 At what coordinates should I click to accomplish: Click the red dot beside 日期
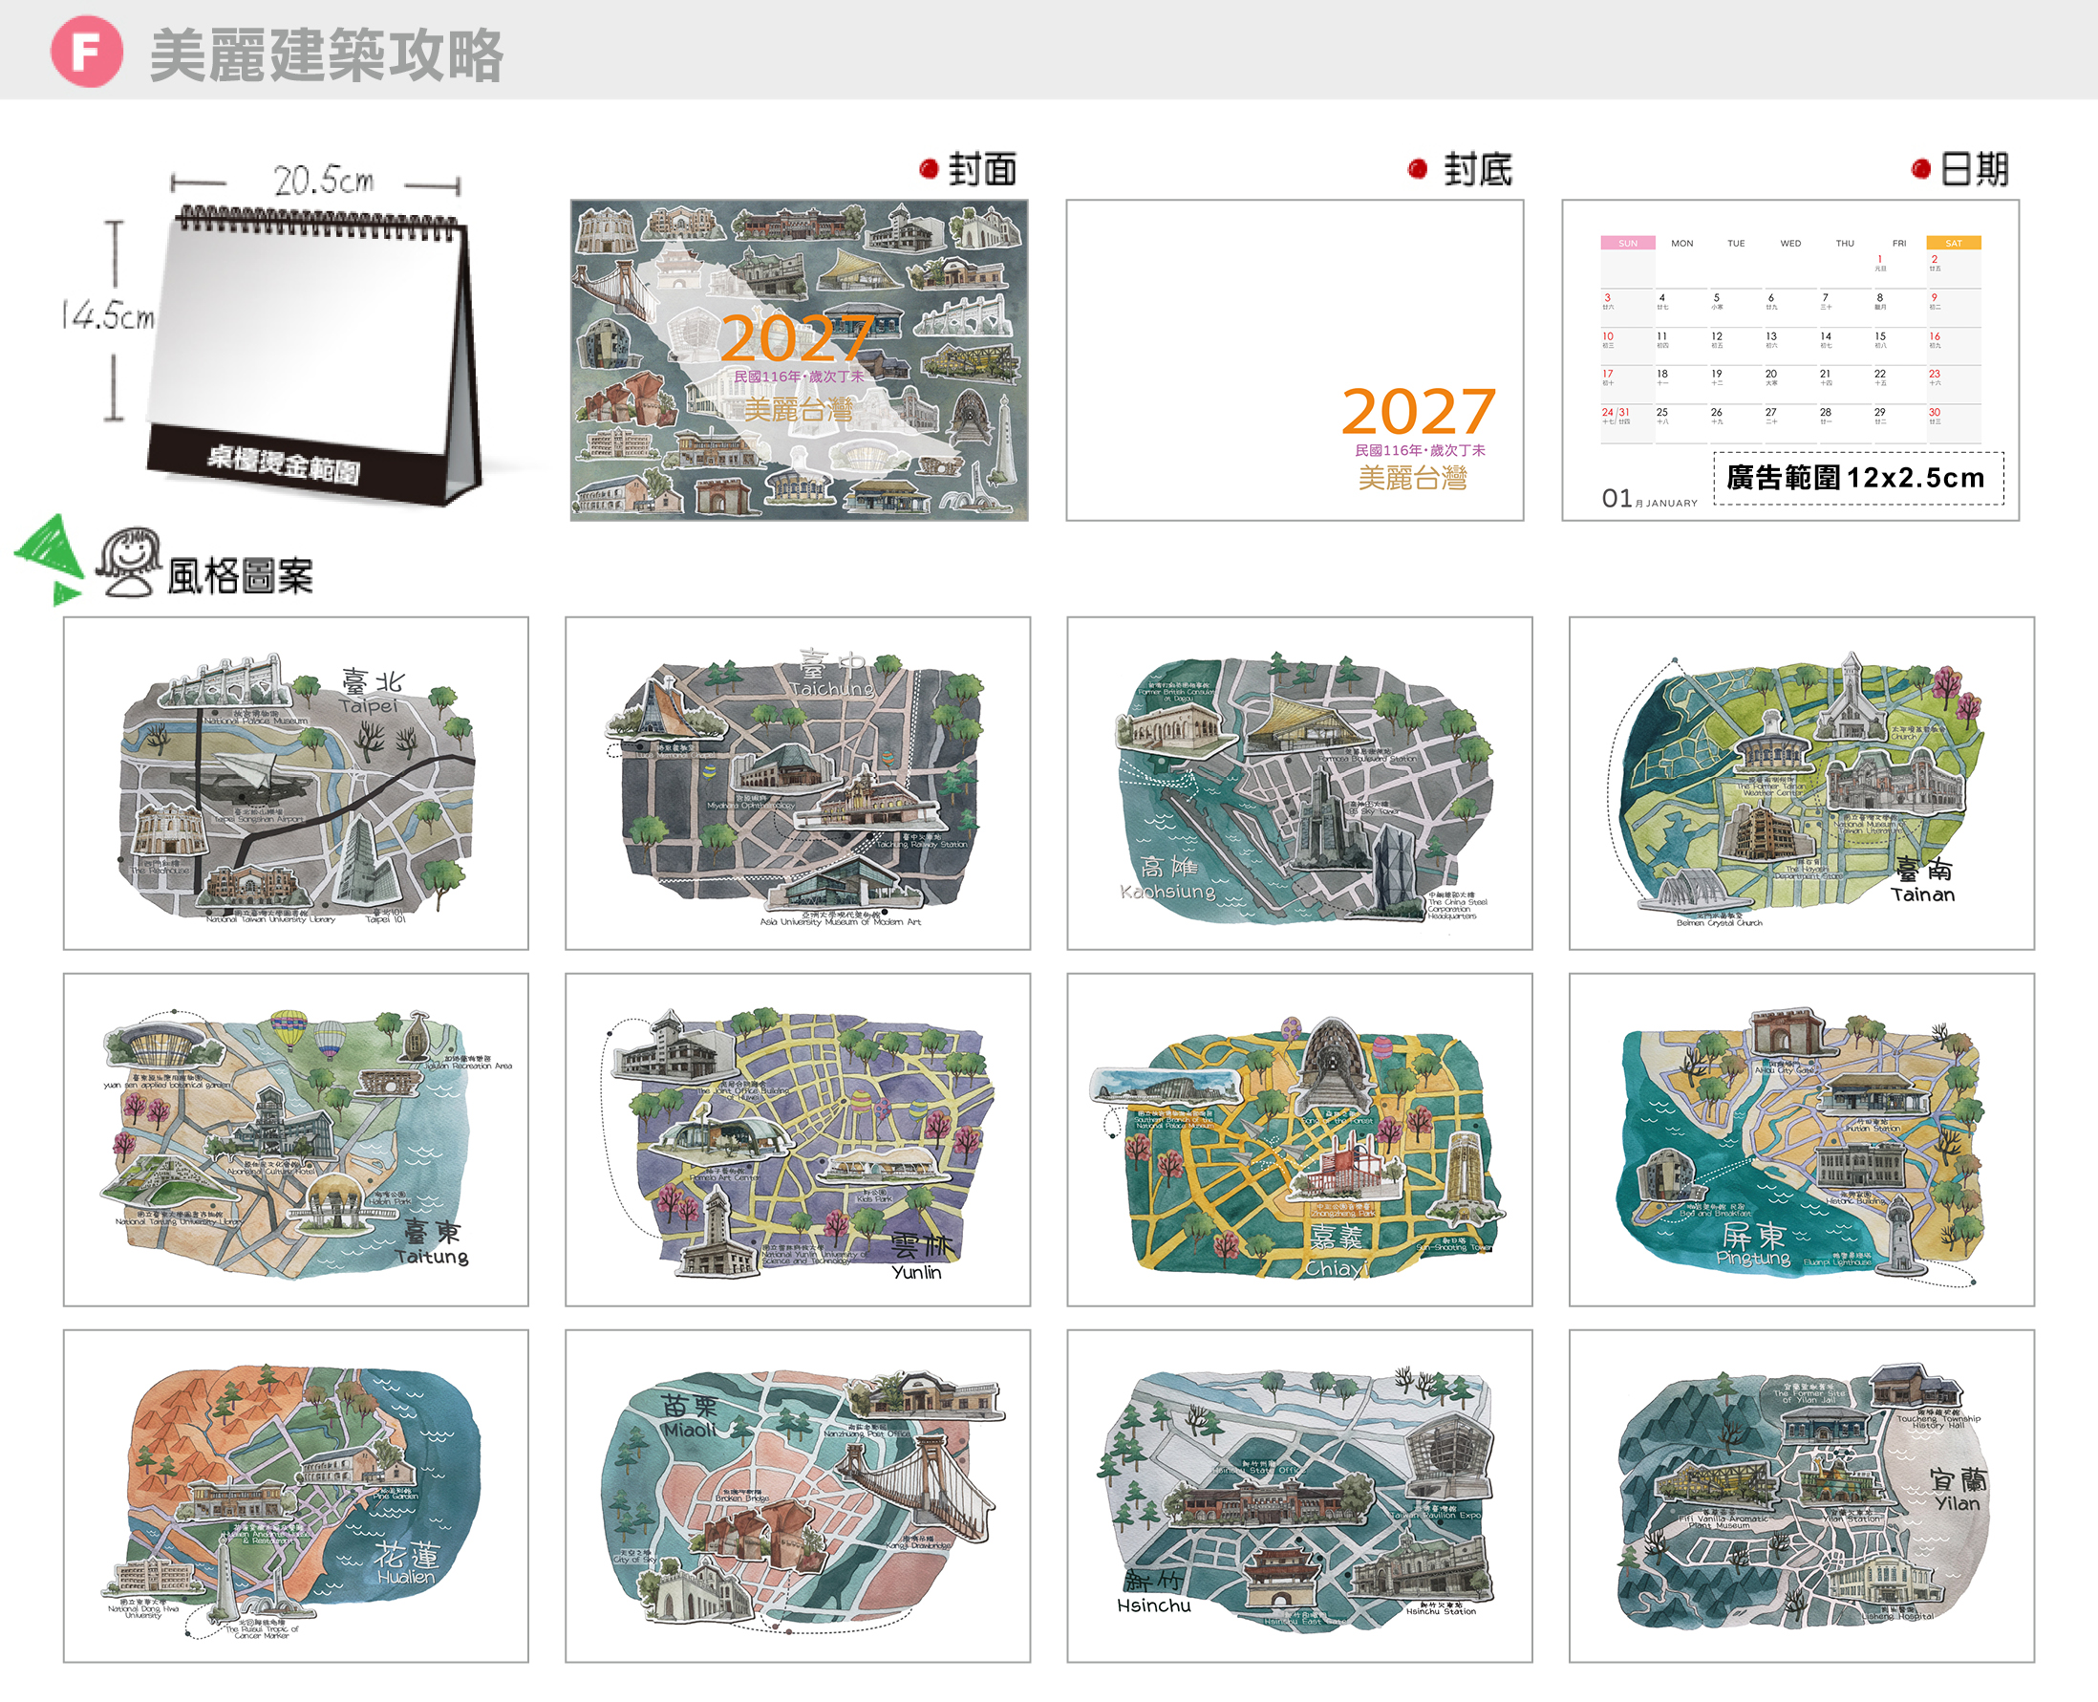(x=1920, y=169)
